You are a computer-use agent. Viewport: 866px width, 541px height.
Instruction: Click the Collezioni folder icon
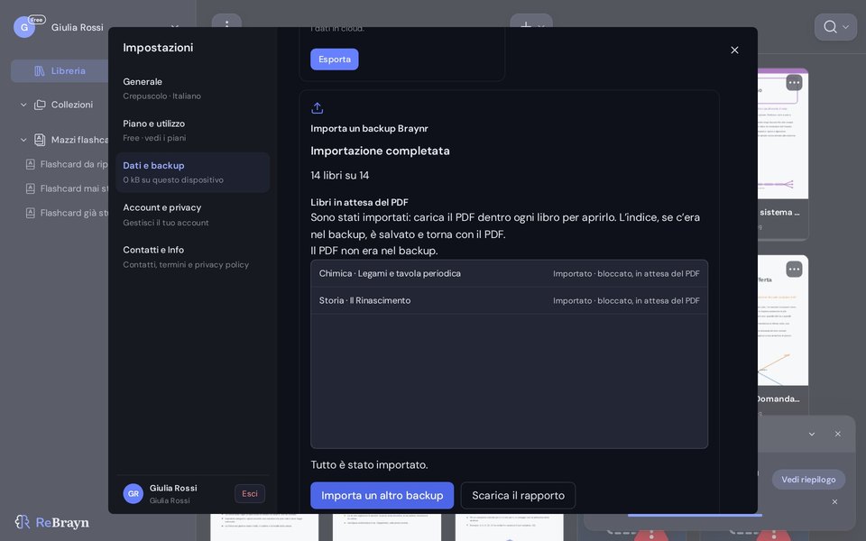click(40, 105)
